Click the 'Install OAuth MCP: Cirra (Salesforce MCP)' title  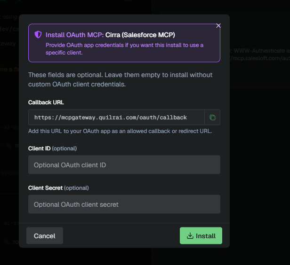click(x=110, y=35)
